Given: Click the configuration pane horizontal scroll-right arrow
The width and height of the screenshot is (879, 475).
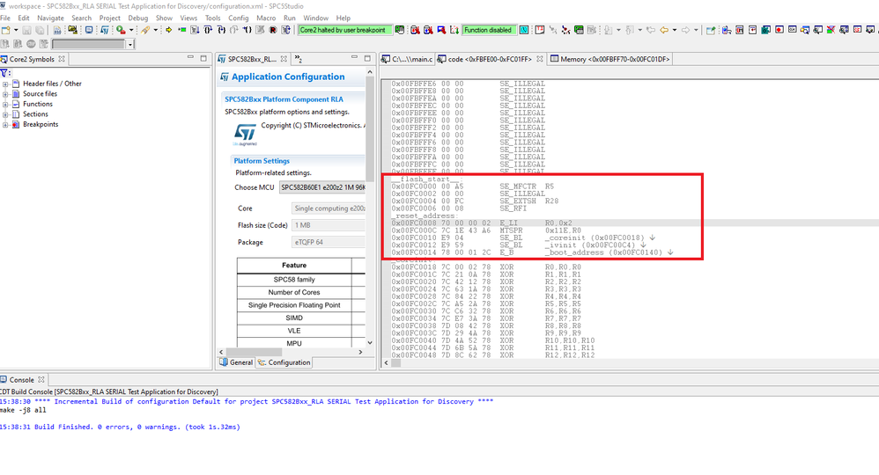Looking at the screenshot, I should click(x=360, y=353).
